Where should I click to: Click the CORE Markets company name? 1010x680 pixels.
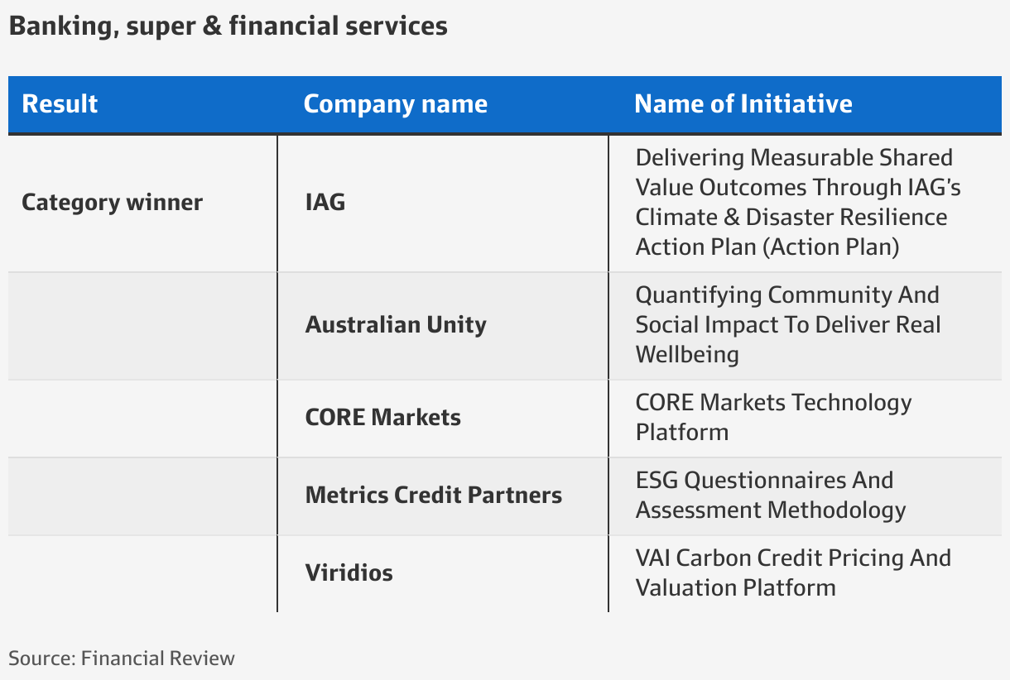point(382,417)
